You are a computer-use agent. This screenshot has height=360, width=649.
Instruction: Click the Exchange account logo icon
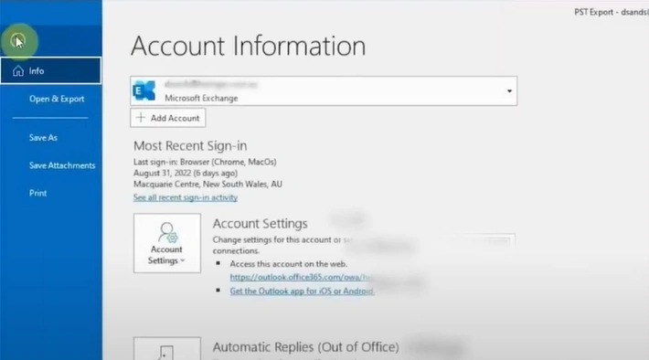point(144,90)
